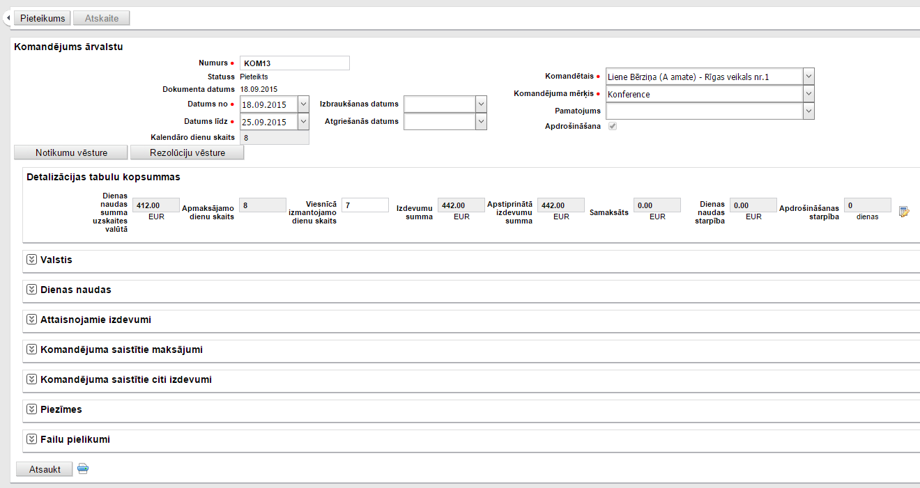Click the Numurs input field
Screen dimensions: 920x488
click(294, 63)
